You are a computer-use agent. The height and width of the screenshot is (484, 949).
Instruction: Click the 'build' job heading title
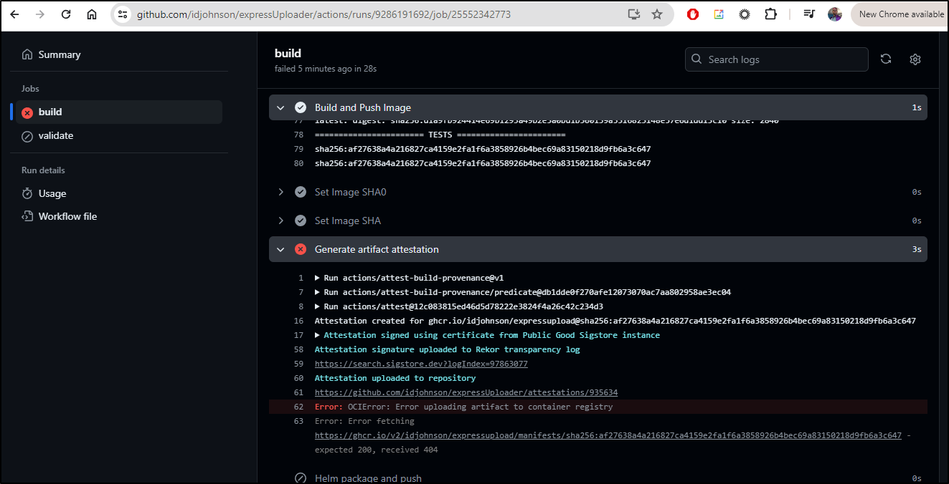pos(288,53)
